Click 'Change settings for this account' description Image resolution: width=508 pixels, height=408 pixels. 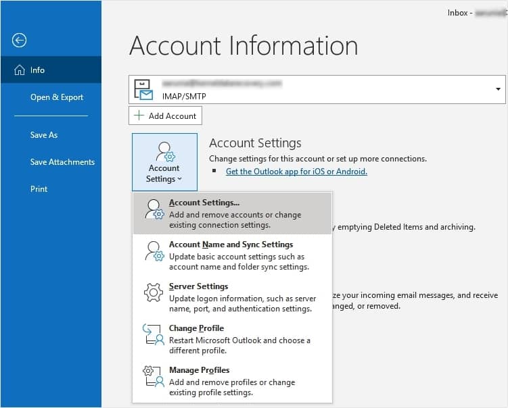click(318, 159)
